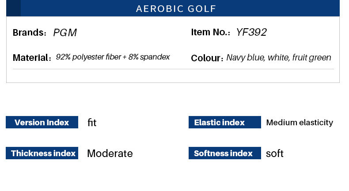Viewport: 349px width, 191px height.
Task: Click the Thickness index badge
Action: coord(42,153)
